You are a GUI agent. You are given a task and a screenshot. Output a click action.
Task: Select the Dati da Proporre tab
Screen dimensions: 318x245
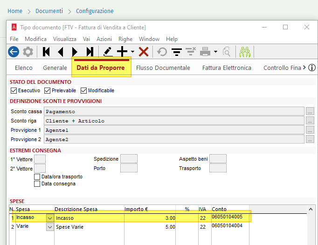tap(101, 68)
